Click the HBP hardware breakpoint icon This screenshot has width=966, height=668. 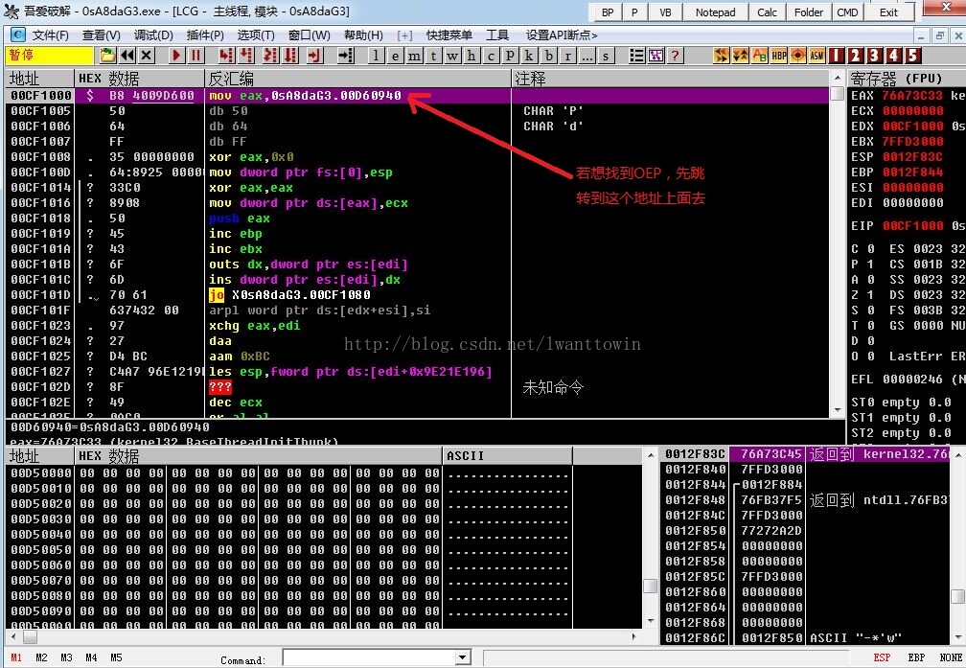pos(779,56)
